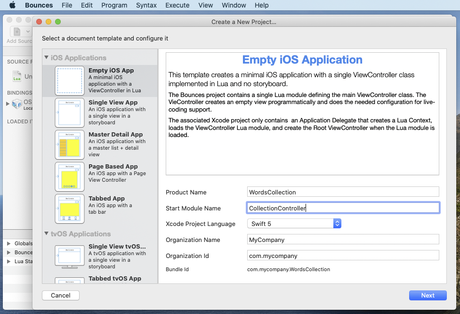The width and height of the screenshot is (460, 314).
Task: Open the Xcode Project Language popup
Action: (294, 224)
